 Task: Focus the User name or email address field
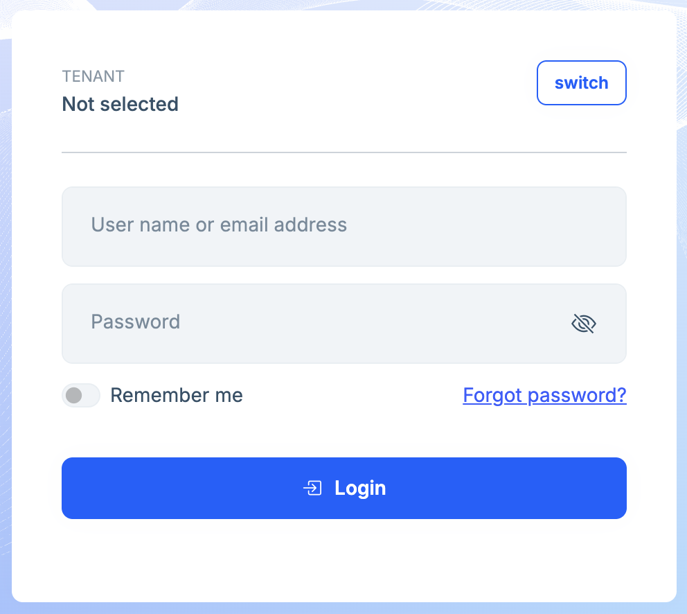click(343, 226)
